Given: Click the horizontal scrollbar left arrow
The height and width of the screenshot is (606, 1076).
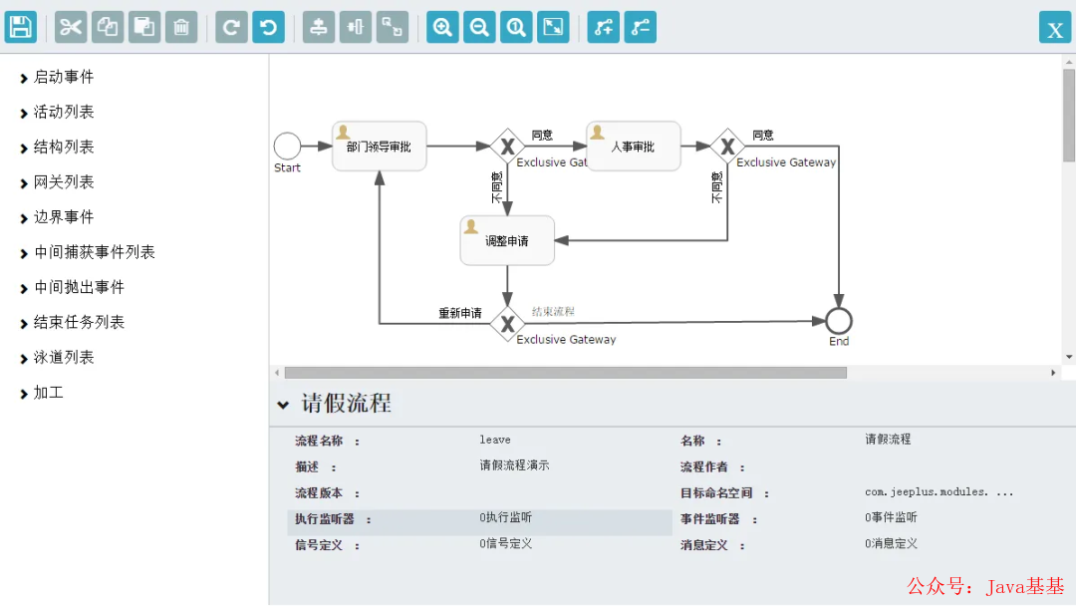Looking at the screenshot, I should tap(277, 373).
